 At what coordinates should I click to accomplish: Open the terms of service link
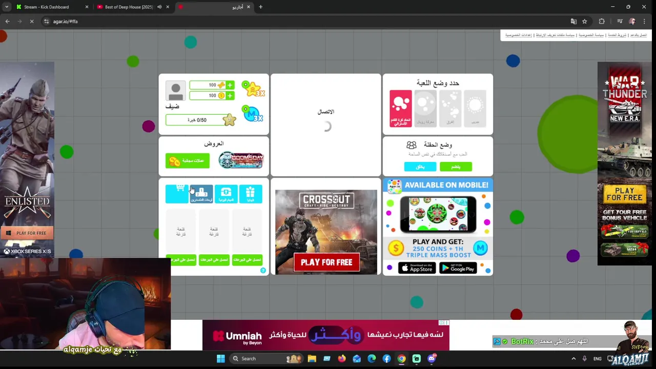[617, 35]
